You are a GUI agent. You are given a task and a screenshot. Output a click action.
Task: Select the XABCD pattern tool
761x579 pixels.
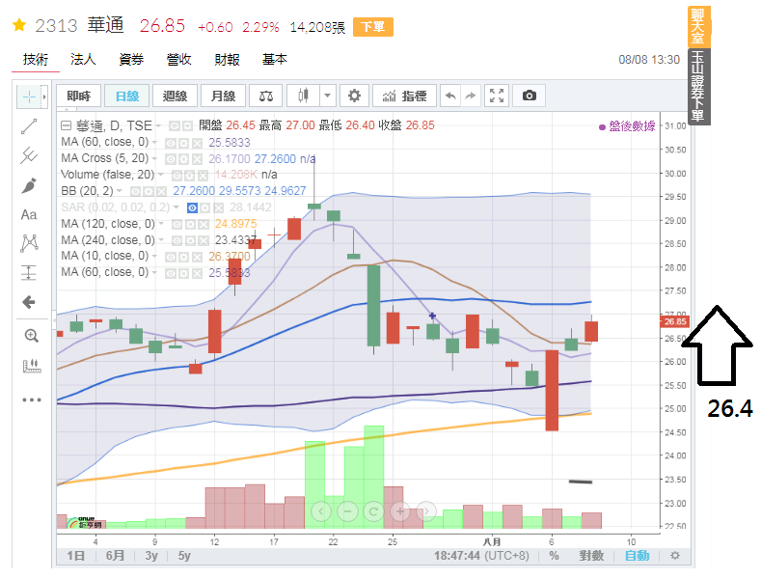click(x=29, y=243)
